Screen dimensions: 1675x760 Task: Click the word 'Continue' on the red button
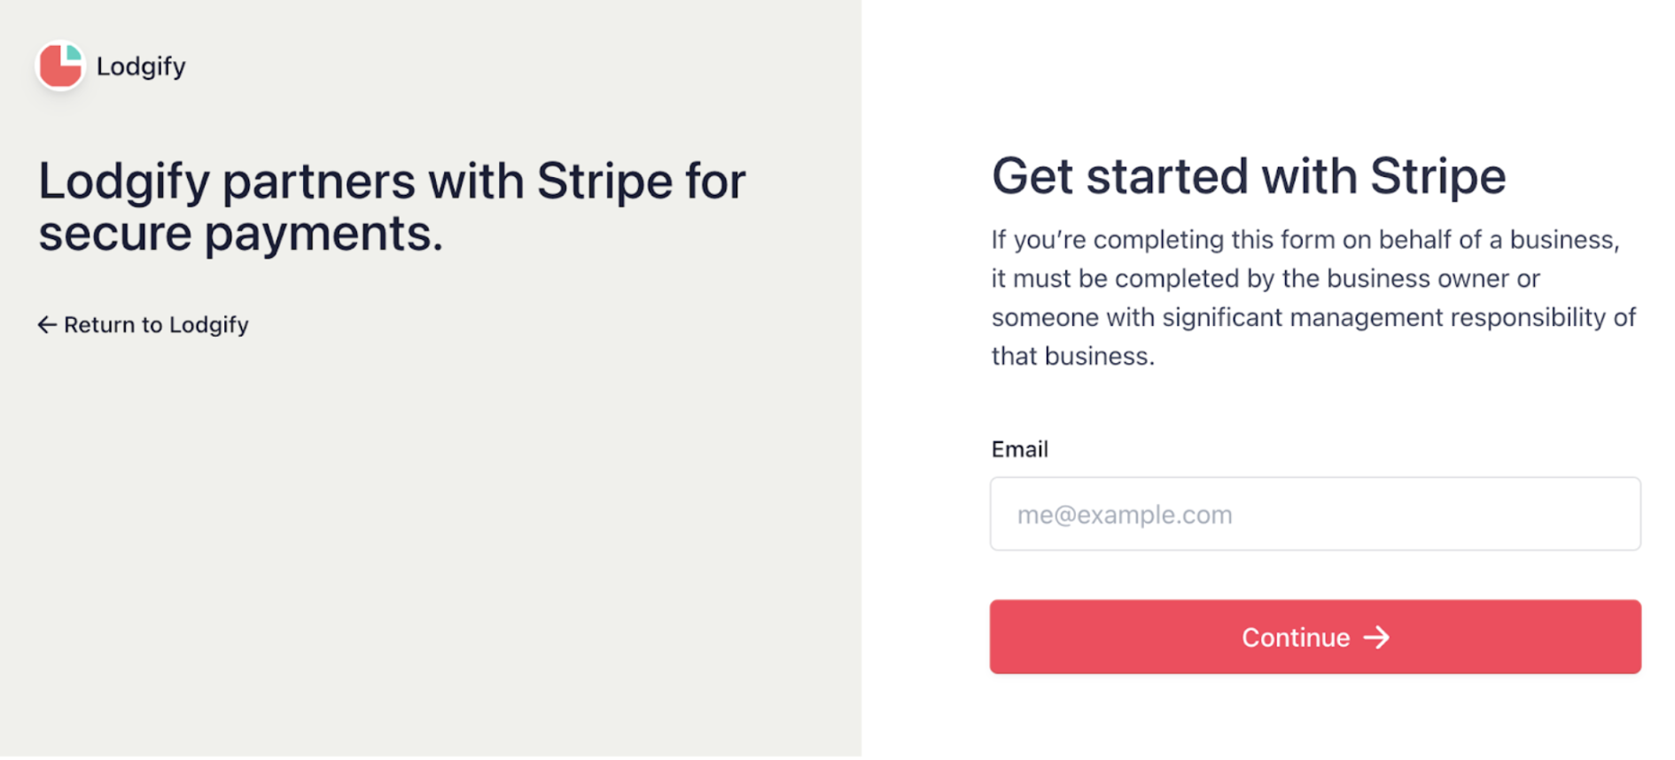[1295, 638]
